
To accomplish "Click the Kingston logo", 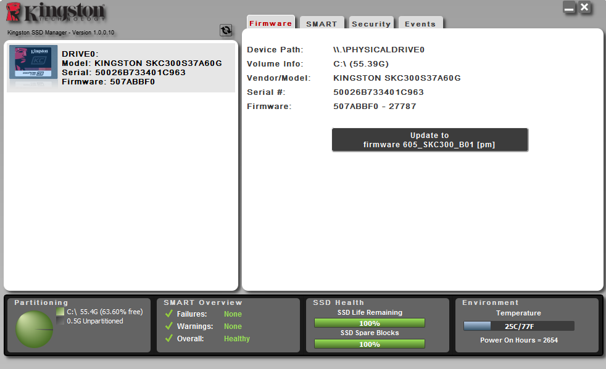I will point(56,14).
